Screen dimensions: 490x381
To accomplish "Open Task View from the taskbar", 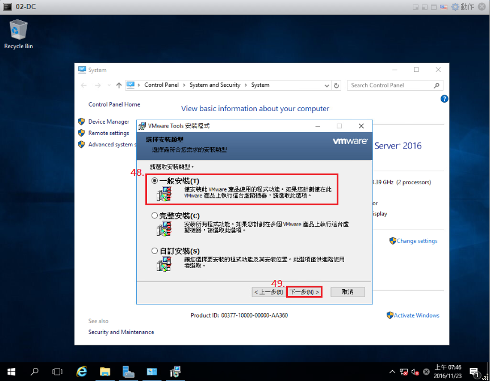I will pos(57,371).
